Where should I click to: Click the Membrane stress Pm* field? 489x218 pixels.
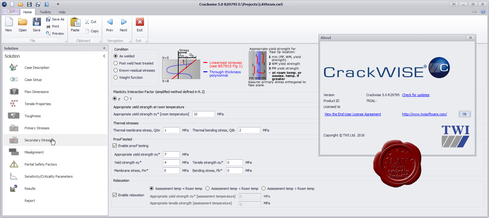point(171,171)
